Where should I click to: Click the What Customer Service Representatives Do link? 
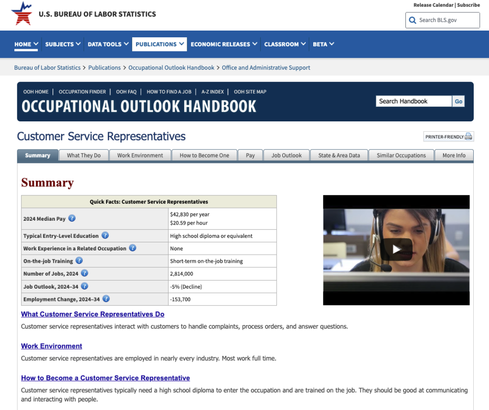[x=93, y=314]
